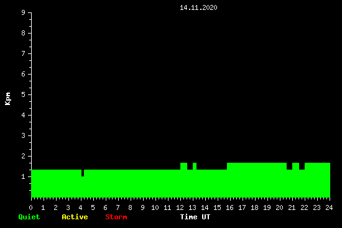Select the yellow Active legend label
The height and width of the screenshot is (228, 342).
click(x=75, y=217)
